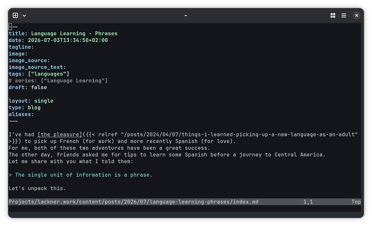This screenshot has width=372, height=226.
Task: Expand the new tab options chevron
Action: tap(24, 15)
